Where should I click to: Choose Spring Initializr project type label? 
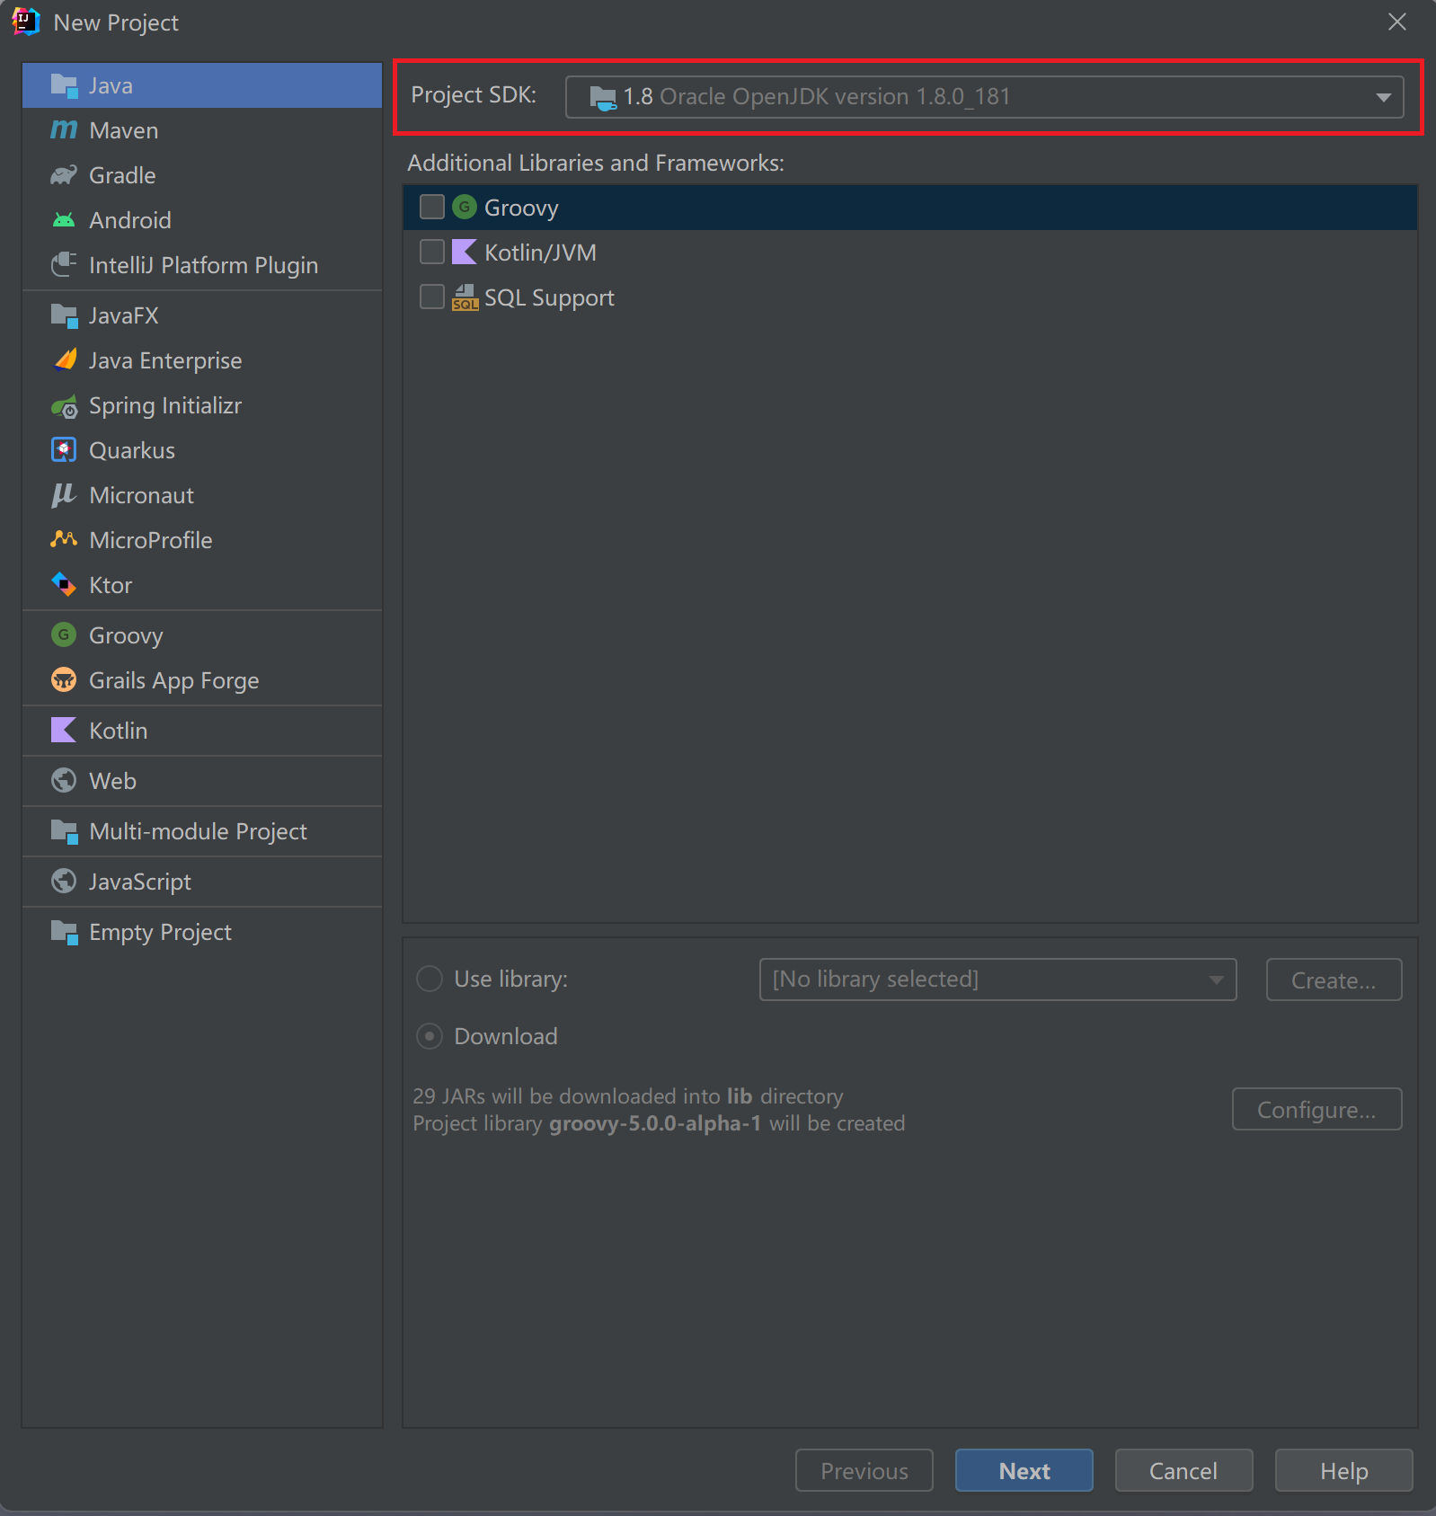tap(165, 406)
